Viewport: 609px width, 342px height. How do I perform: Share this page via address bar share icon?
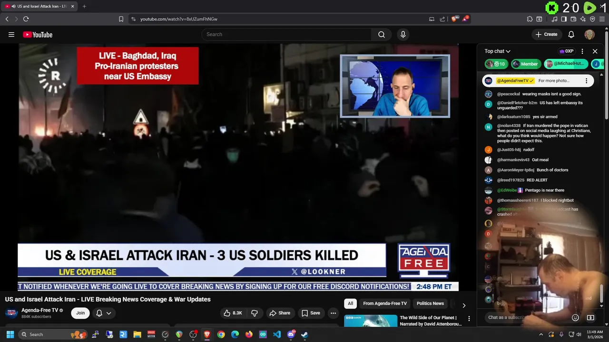coord(442,19)
